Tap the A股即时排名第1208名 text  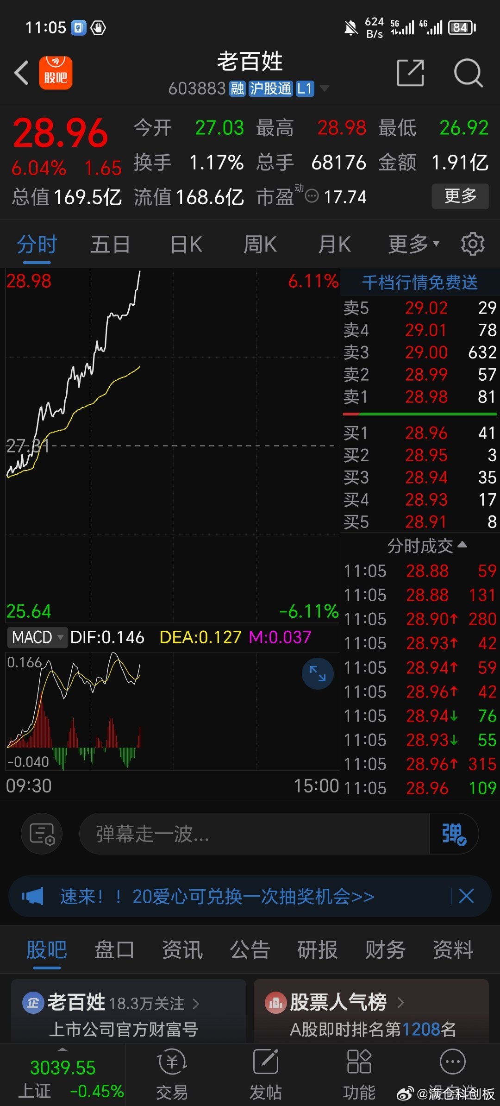click(x=373, y=1029)
